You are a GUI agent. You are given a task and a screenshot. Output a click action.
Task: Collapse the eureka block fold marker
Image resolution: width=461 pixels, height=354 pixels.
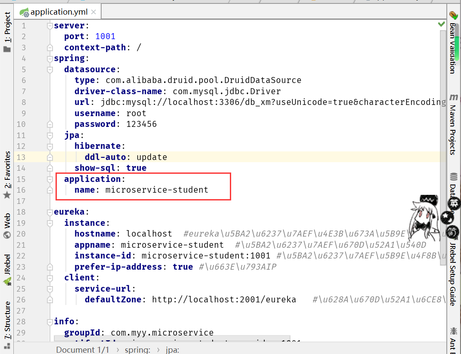[x=50, y=212]
